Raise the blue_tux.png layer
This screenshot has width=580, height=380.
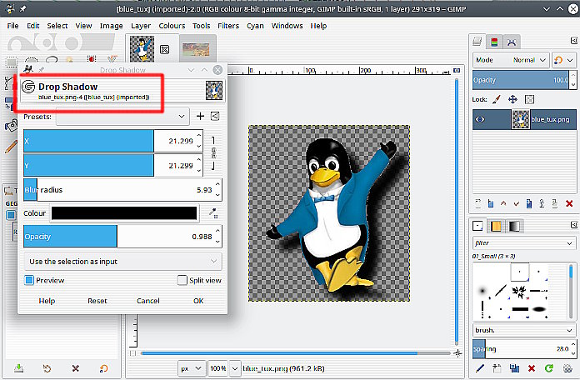point(503,203)
